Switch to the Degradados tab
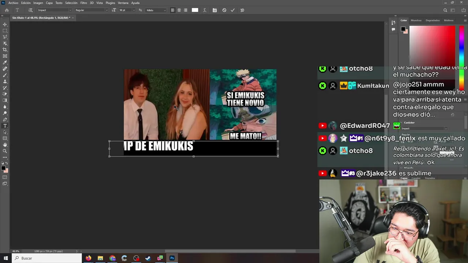The width and height of the screenshot is (468, 263). point(433,20)
